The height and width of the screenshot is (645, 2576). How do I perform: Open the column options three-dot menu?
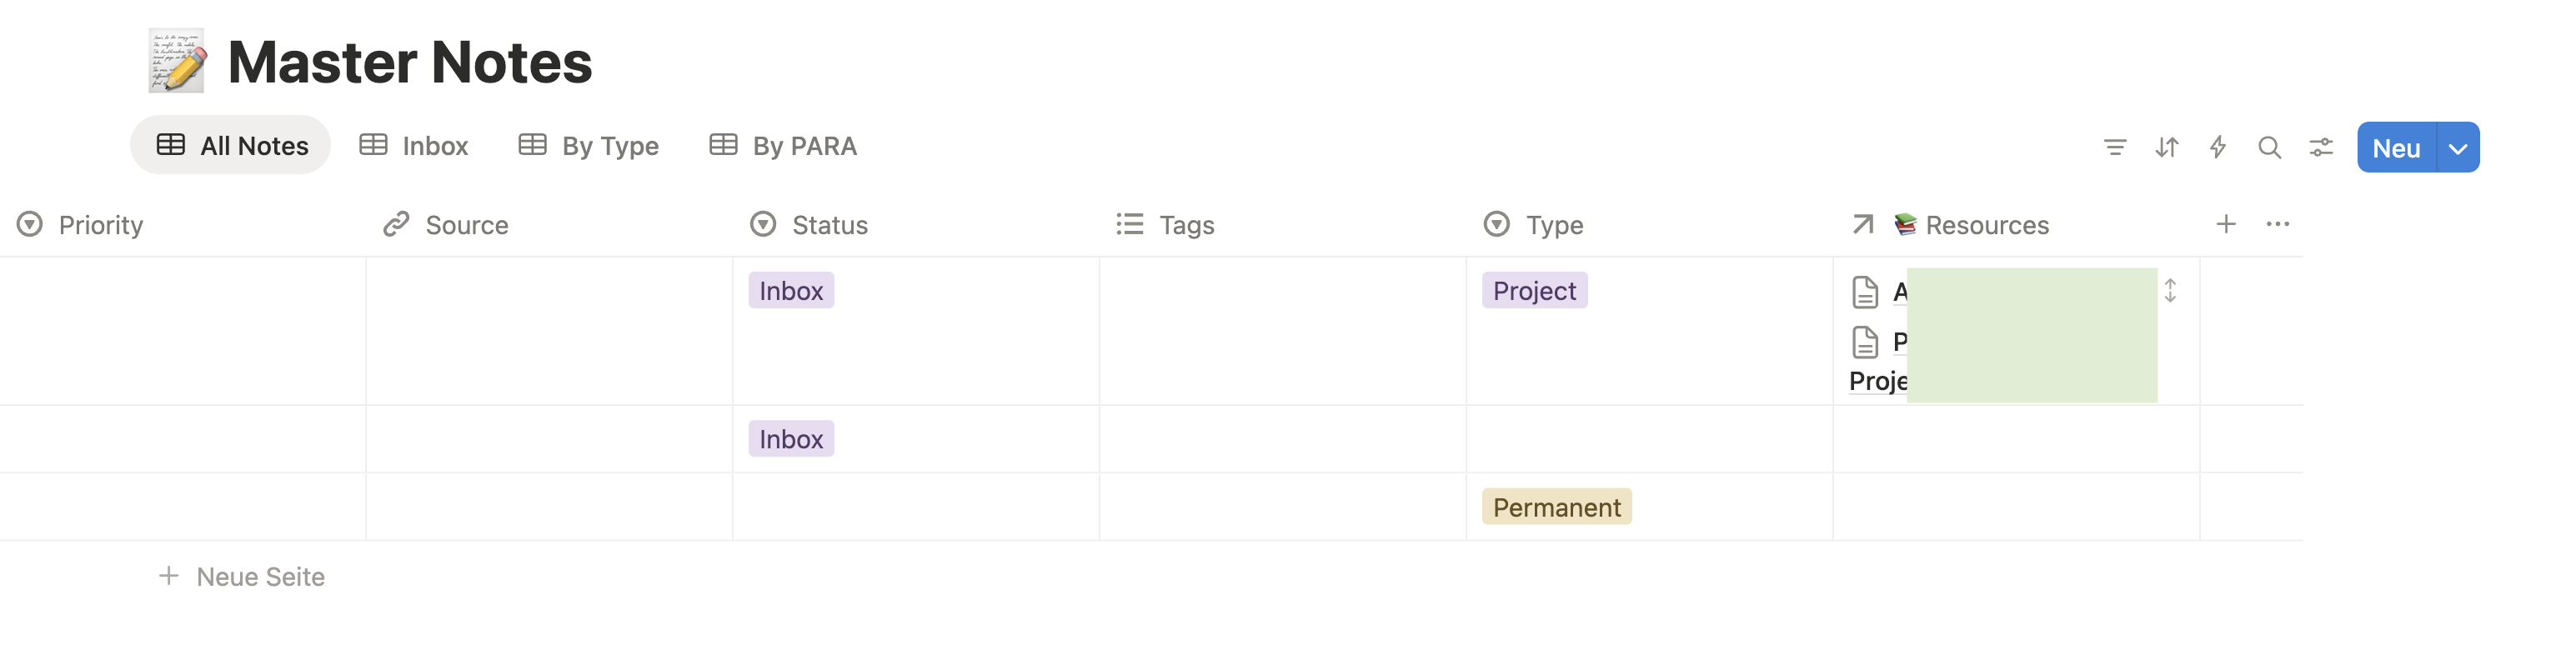click(2277, 224)
